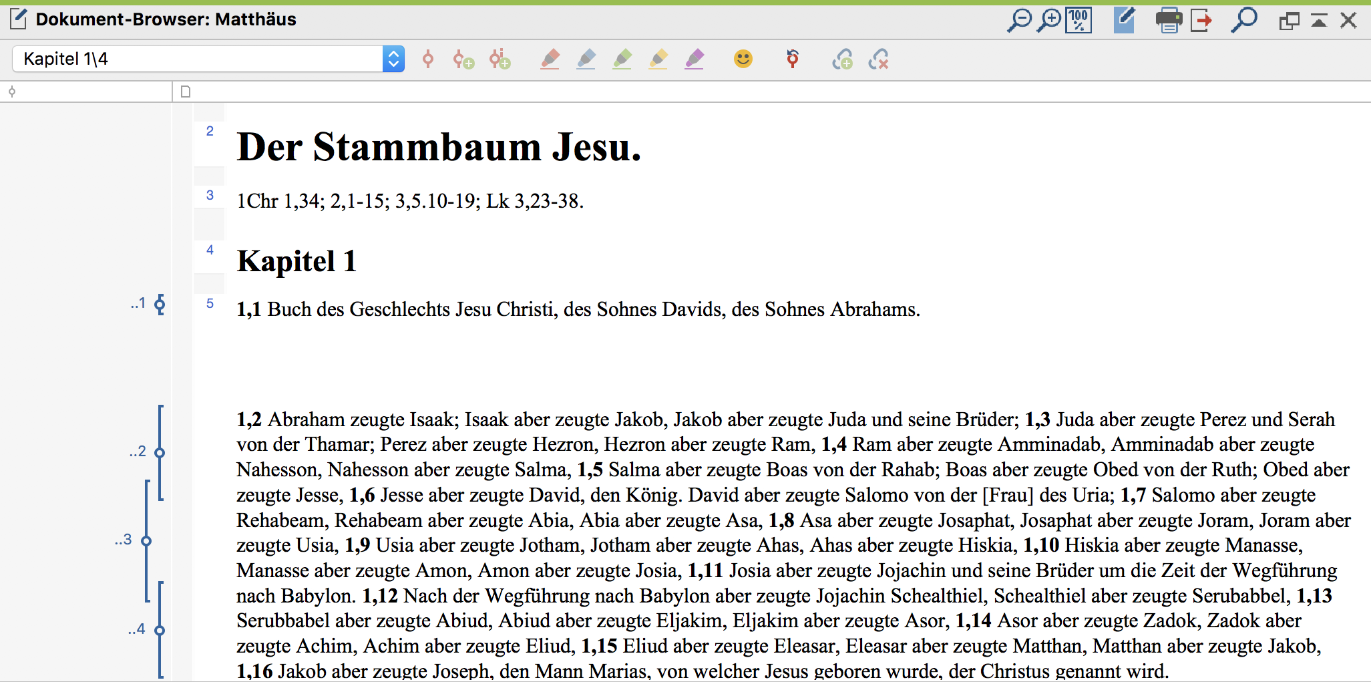This screenshot has height=682, width=1371.
Task: Select coding stripe marker ..2
Action: (160, 452)
